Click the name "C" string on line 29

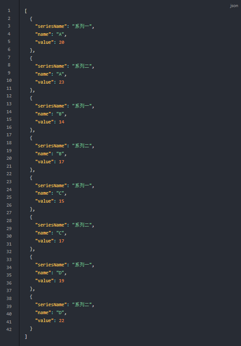click(60, 233)
